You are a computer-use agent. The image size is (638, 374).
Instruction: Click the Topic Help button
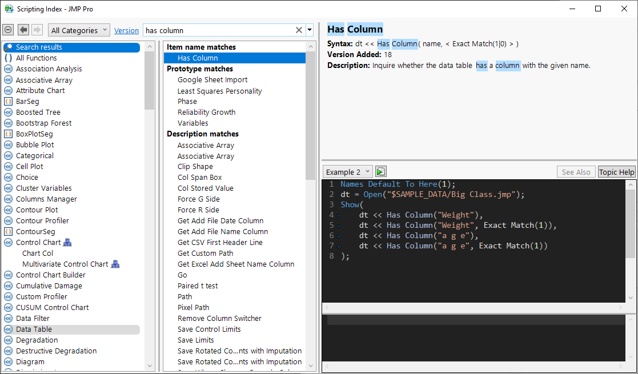click(x=616, y=172)
